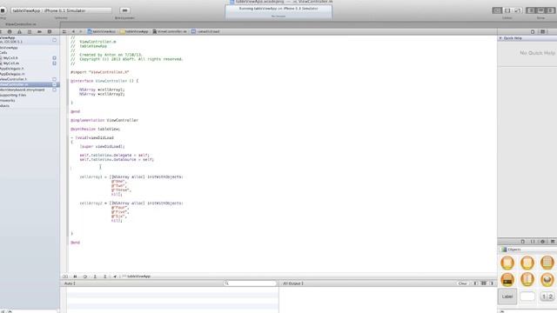Show the Code Snippet library icon

pyautogui.click(x=533, y=242)
